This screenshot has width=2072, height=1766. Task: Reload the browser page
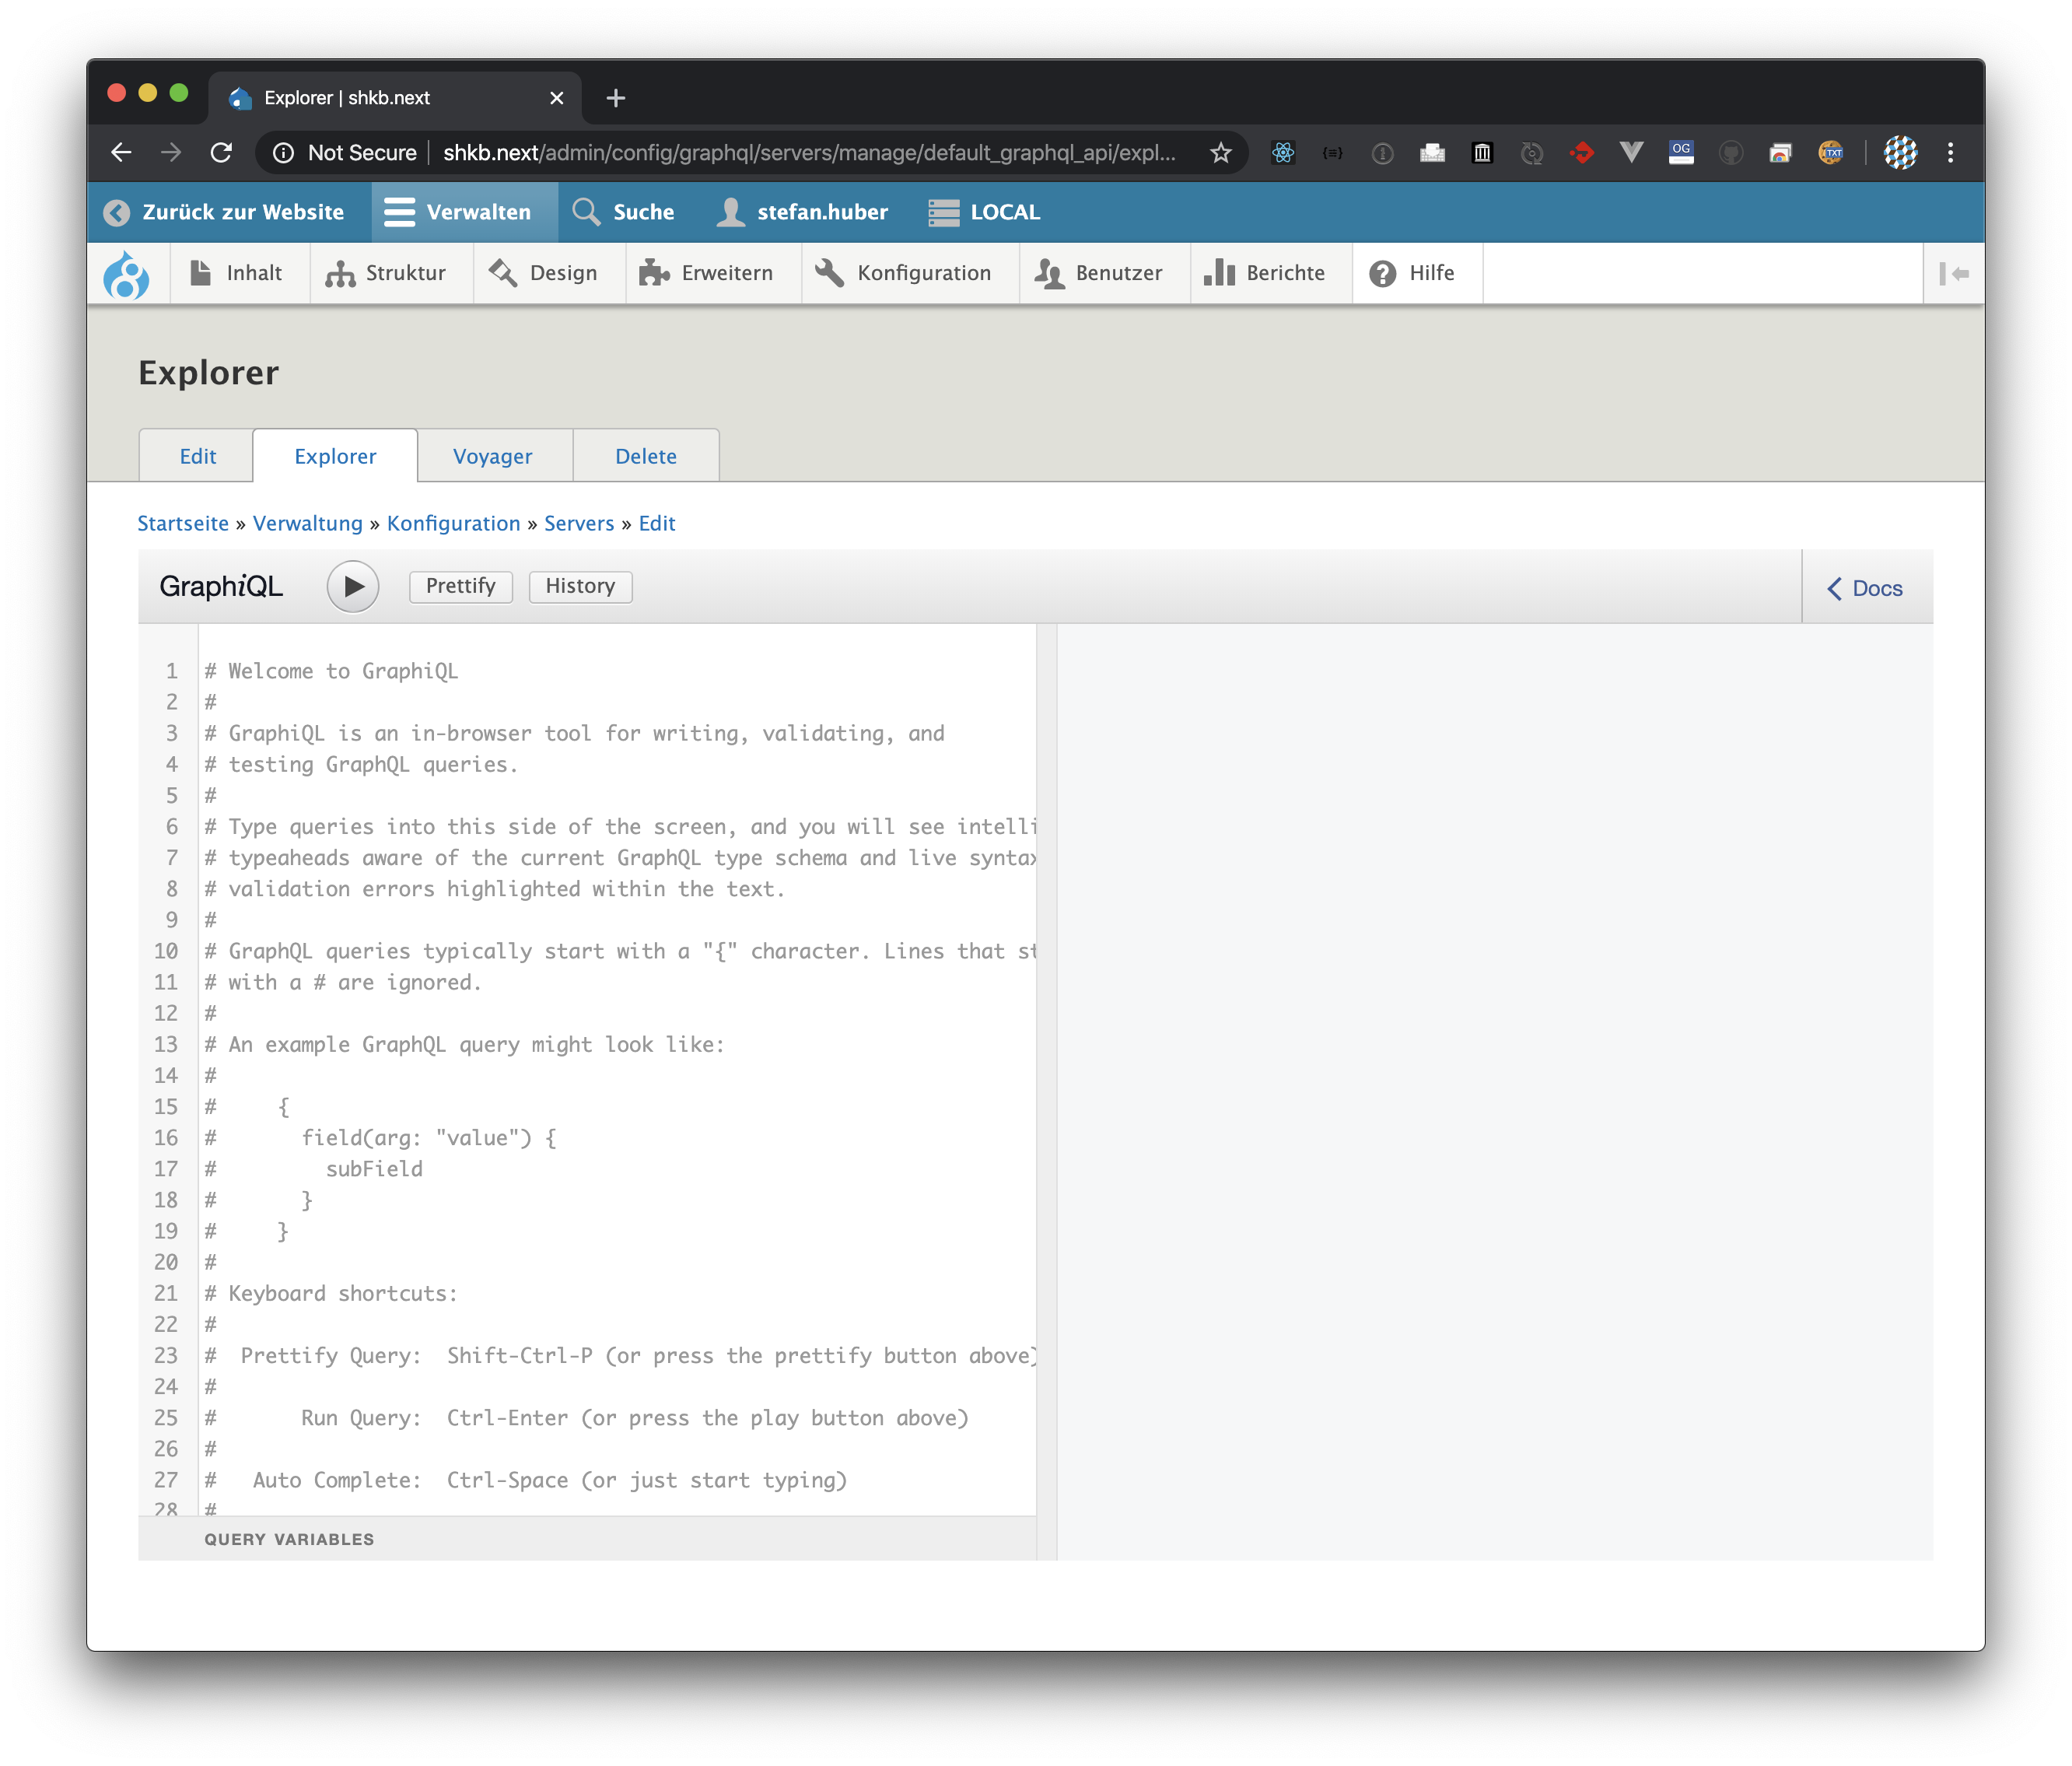[x=221, y=153]
